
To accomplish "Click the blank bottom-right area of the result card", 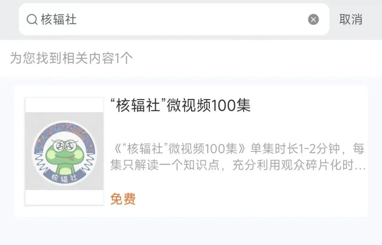I will [x=293, y=200].
